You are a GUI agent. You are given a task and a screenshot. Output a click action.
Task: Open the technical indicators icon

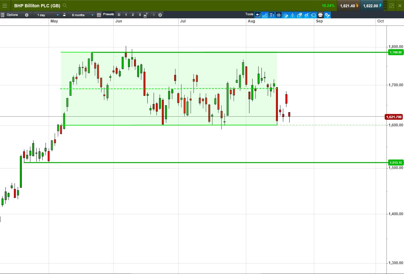[306, 15]
